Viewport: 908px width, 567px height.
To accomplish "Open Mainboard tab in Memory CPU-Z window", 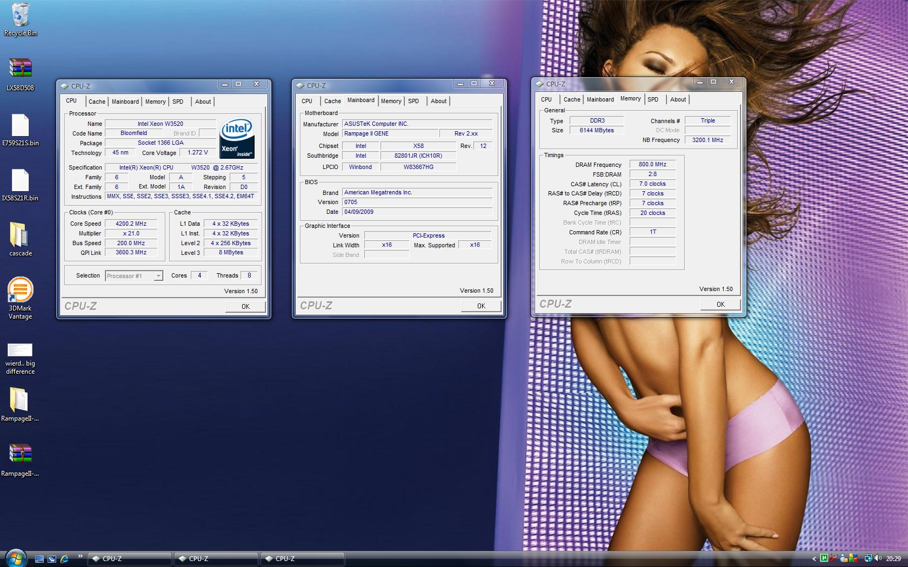I will (x=600, y=99).
